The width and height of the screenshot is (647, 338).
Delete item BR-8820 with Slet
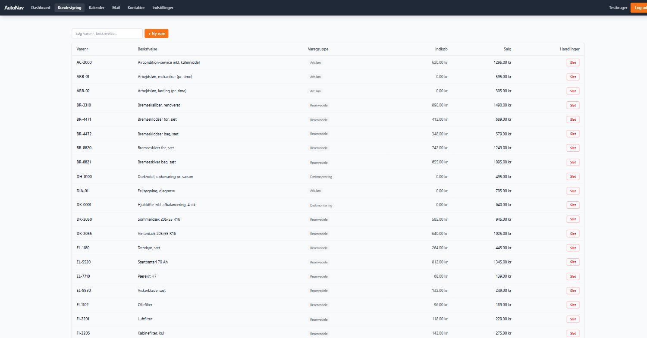(573, 148)
